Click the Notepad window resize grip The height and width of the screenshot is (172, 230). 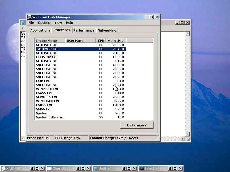coord(188,140)
